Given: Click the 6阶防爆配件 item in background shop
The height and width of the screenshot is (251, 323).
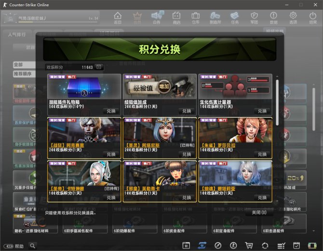Looking at the screenshot, I should 135,224.
